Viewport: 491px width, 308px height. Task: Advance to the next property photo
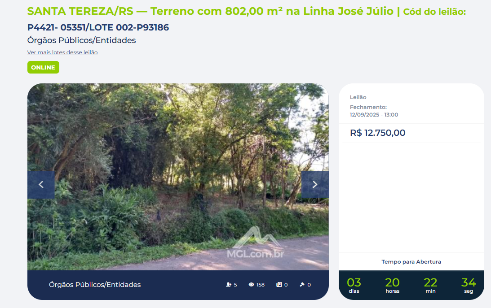tap(315, 185)
